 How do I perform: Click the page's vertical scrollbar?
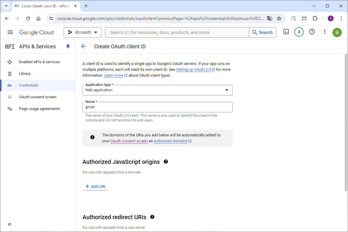click(346, 123)
